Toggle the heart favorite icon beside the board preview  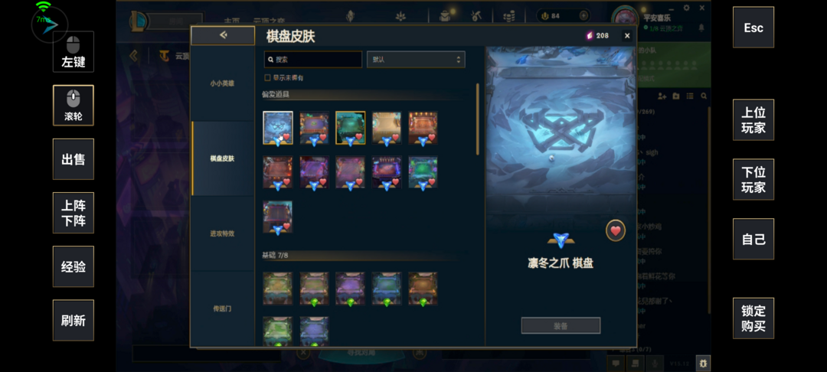(x=615, y=231)
